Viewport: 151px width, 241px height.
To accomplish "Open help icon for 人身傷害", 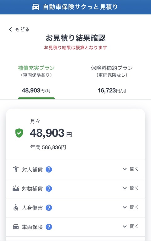I will tap(49, 208).
